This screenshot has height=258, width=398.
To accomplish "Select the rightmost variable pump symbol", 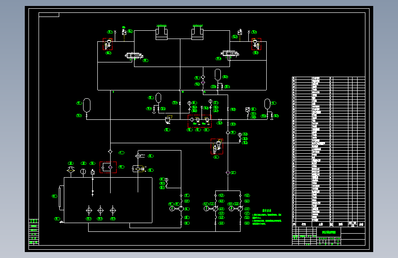I will pyautogui.click(x=241, y=209).
